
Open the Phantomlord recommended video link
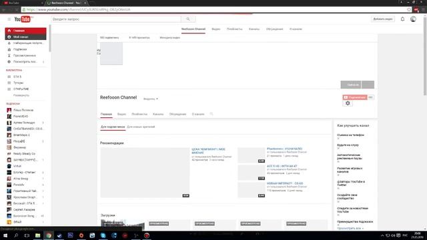(x=284, y=149)
